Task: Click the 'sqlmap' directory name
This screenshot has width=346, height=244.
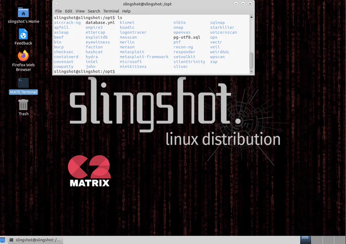Action: (217, 22)
